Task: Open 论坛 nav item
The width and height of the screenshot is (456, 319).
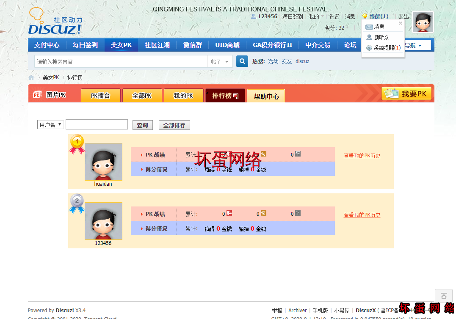Action: point(350,45)
